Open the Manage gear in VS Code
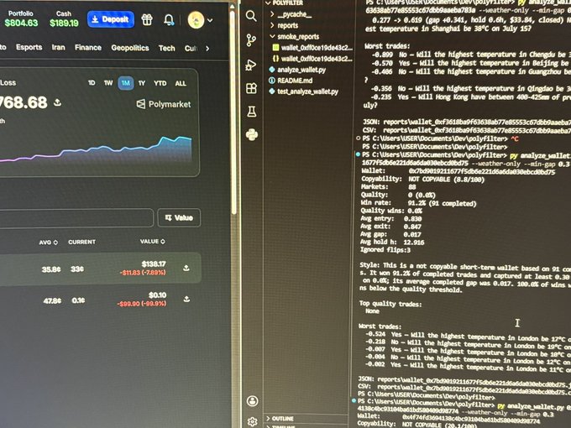This screenshot has width=571, height=428. [x=253, y=421]
